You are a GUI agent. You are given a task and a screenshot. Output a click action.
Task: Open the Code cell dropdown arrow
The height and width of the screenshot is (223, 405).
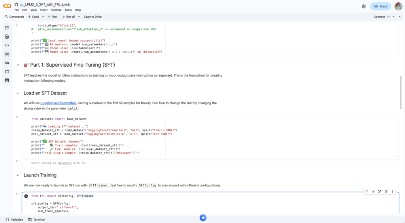tap(43, 17)
